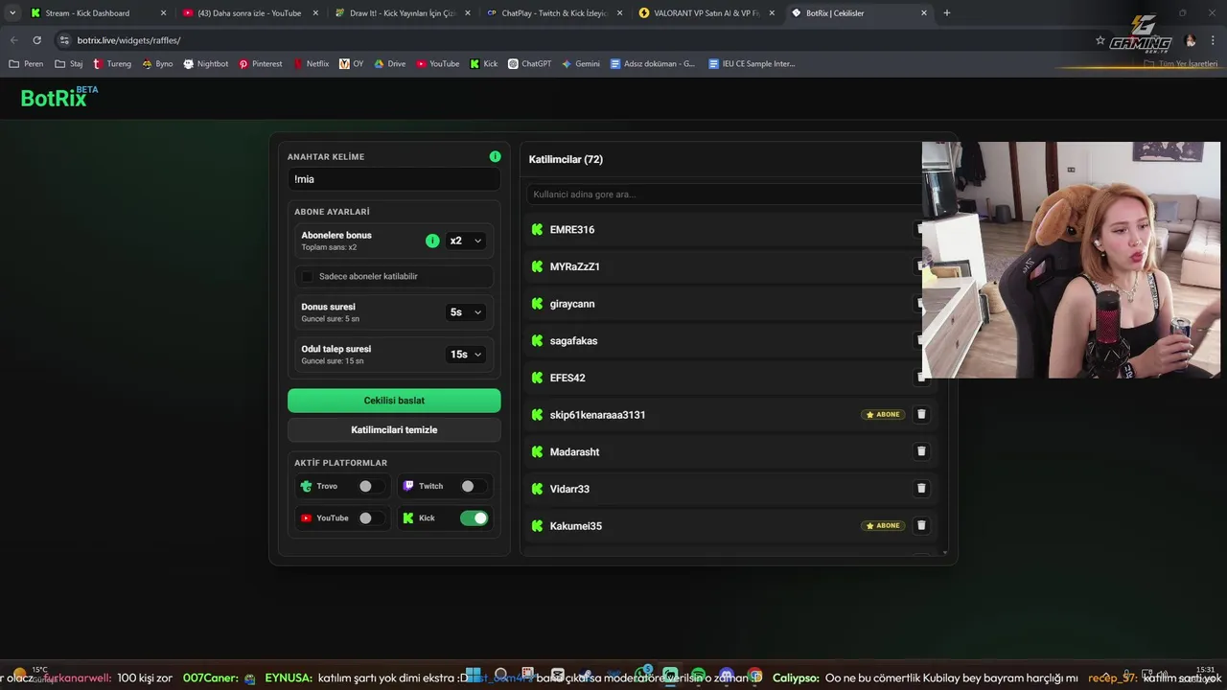Image resolution: width=1227 pixels, height=690 pixels.
Task: Bookmark this page with star icon
Action: 1100,40
